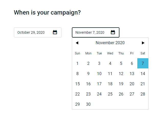This screenshot has width=156, height=120.
Task: Select November 1 in calendar
Action: 77,63
